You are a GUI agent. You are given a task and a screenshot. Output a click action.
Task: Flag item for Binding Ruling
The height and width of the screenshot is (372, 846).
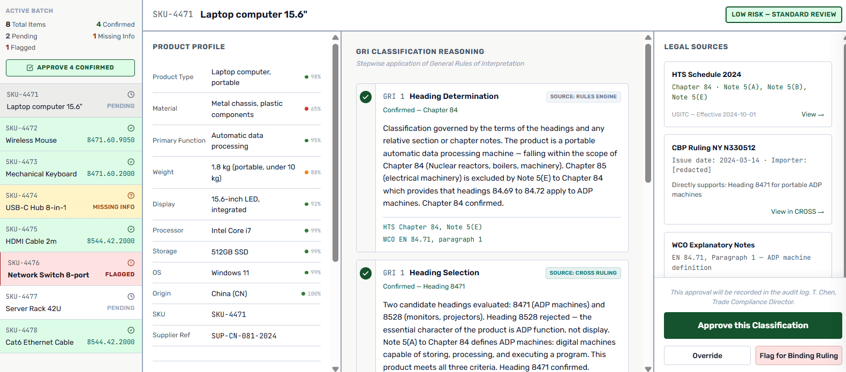(x=798, y=355)
